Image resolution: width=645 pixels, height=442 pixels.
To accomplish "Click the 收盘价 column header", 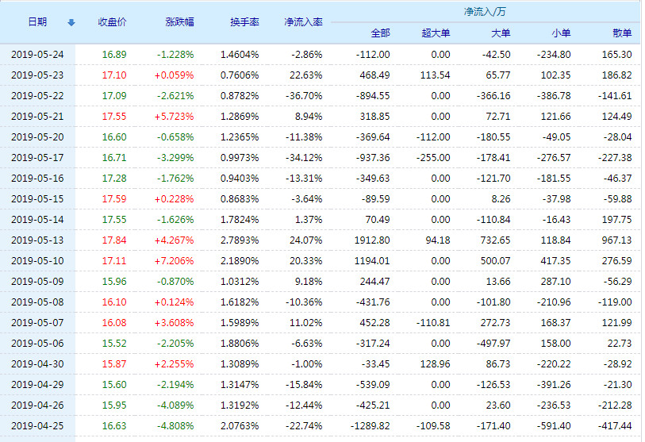I will pyautogui.click(x=112, y=21).
